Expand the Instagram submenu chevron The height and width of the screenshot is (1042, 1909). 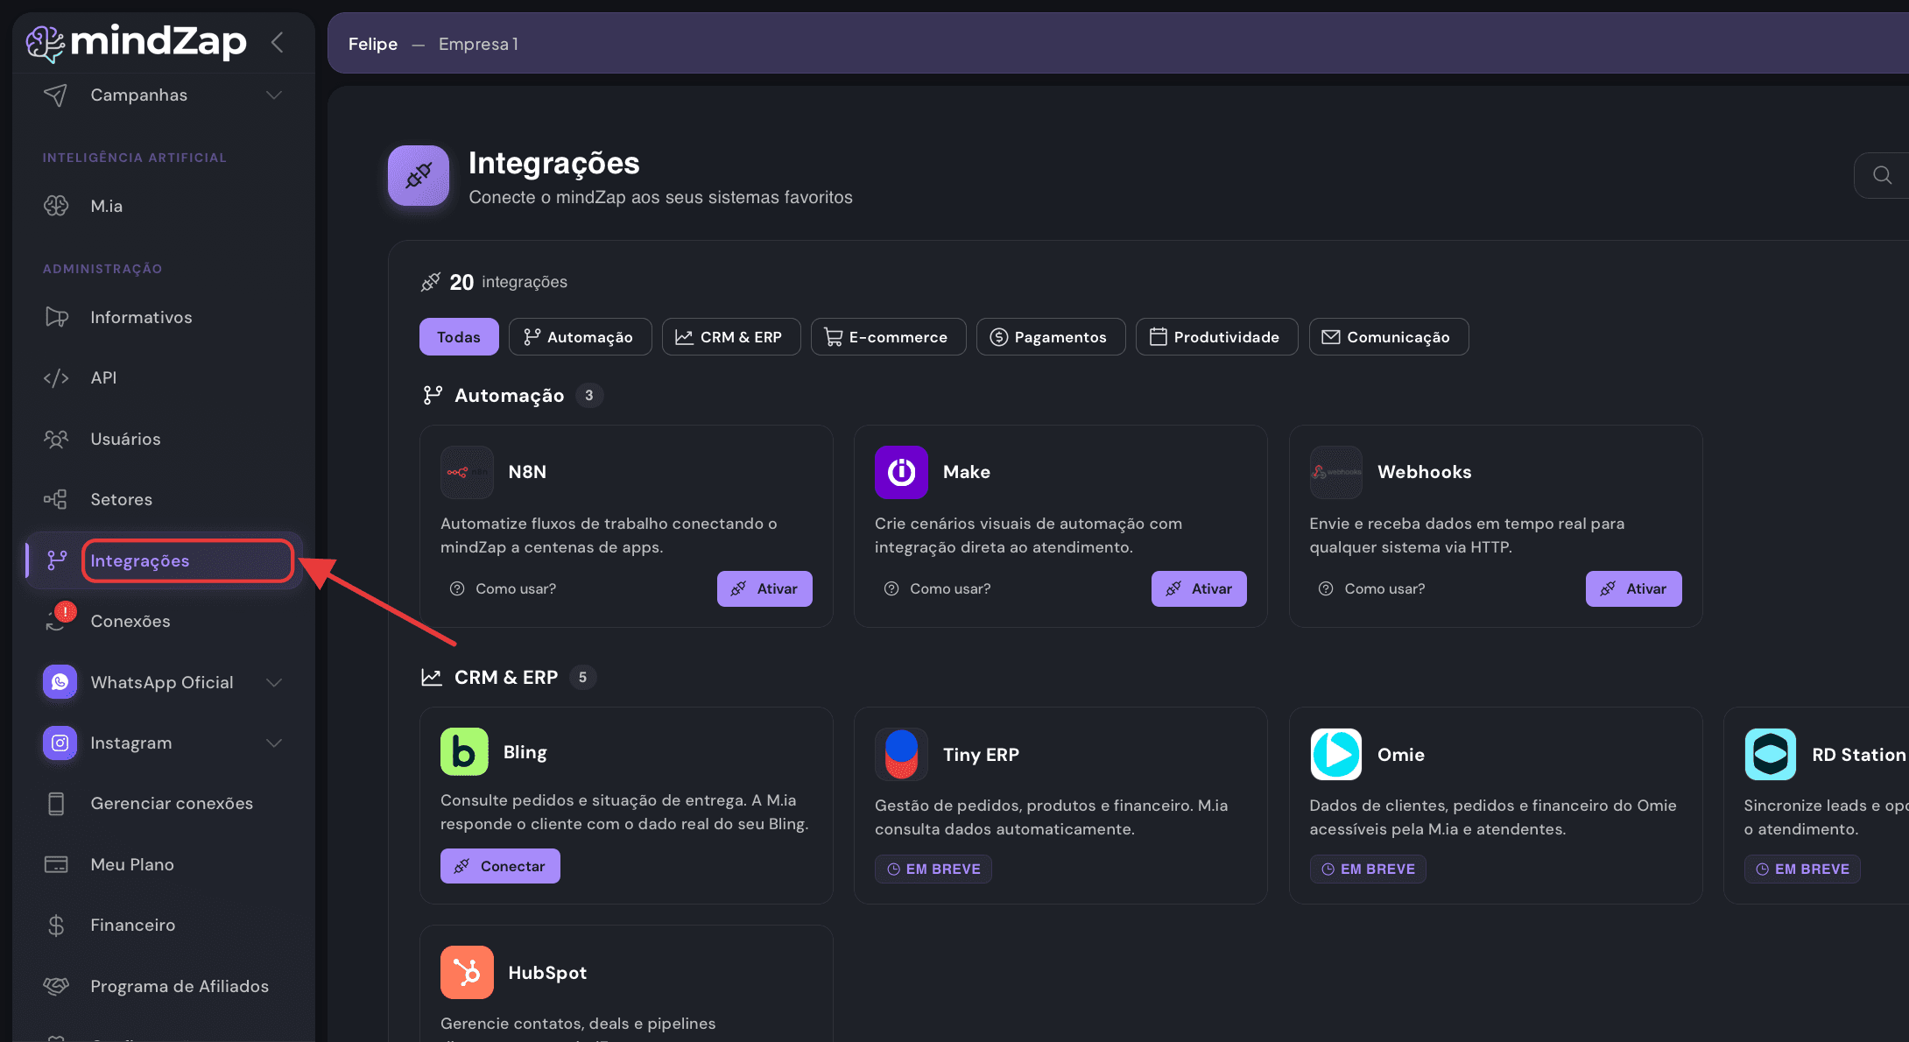click(x=274, y=743)
